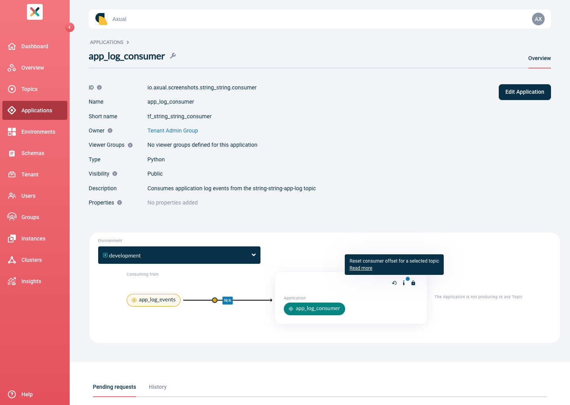The width and height of the screenshot is (570, 405).
Task: Click the Python type value
Action: [x=156, y=159]
